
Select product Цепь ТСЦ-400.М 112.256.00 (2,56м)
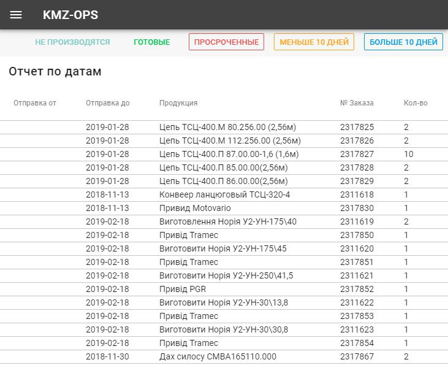(230, 140)
